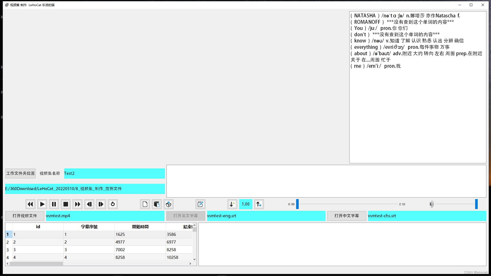
Task: Click the new blank document icon
Action: (x=145, y=204)
